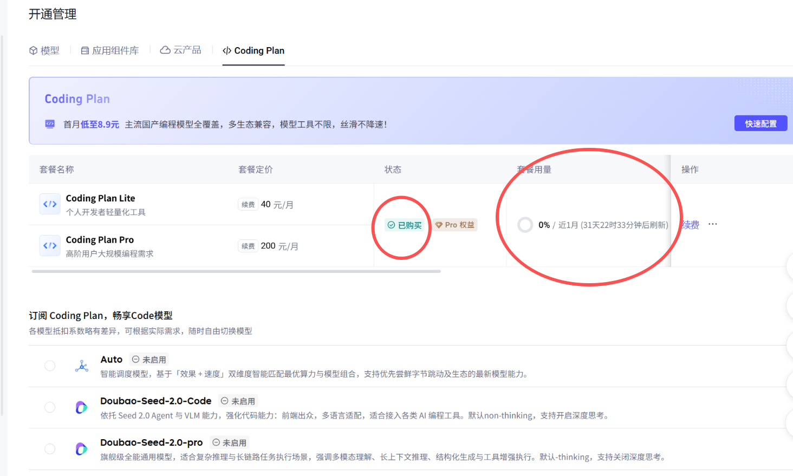Click the Auto model network icon
The image size is (793, 476).
point(82,367)
